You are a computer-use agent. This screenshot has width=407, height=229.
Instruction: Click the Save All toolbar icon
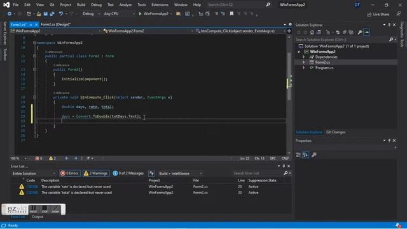pyautogui.click(x=52, y=14)
